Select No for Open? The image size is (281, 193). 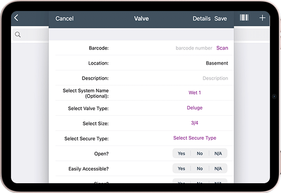(x=200, y=154)
